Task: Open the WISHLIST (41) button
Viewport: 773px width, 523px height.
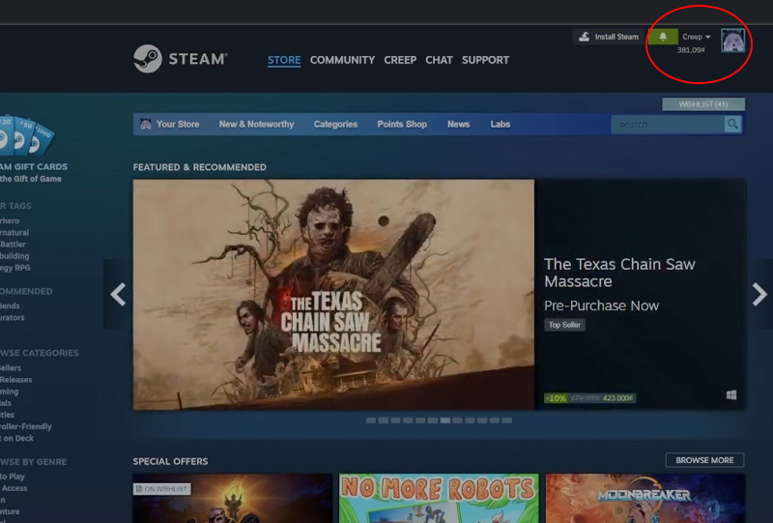Action: point(703,104)
